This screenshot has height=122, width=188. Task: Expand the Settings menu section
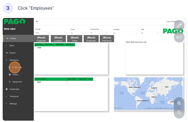point(13,104)
